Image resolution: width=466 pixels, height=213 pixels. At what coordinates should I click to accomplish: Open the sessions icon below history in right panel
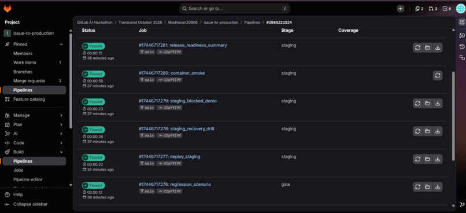click(462, 58)
